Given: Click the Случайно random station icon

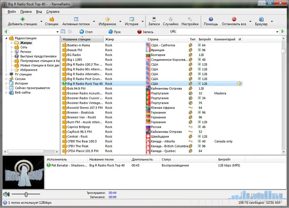Looking at the screenshot, I should (171, 19).
